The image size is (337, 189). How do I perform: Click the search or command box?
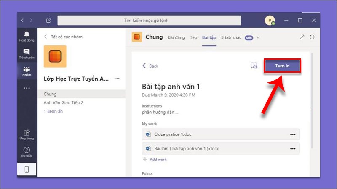point(149,20)
